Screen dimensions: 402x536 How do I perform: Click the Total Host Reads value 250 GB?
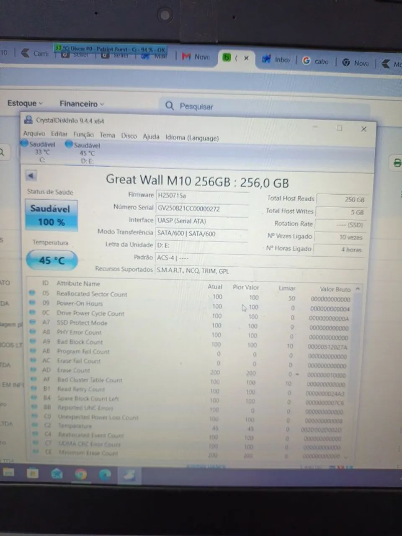[x=342, y=200]
